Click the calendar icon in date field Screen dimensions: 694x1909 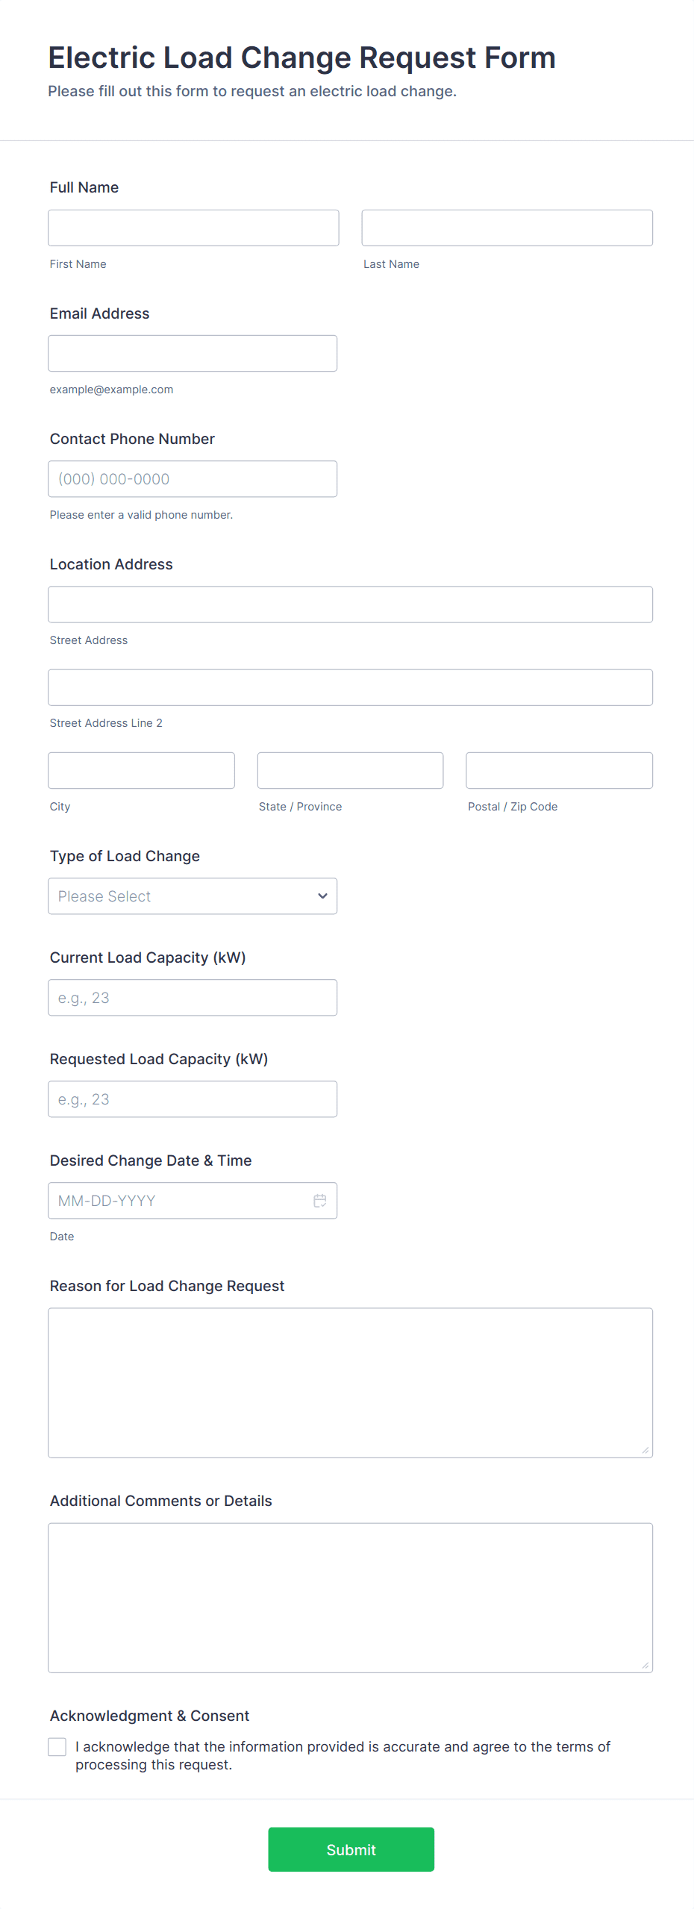(319, 1200)
